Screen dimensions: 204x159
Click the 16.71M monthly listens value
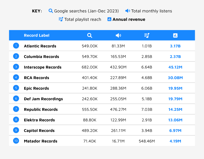coord(118,141)
